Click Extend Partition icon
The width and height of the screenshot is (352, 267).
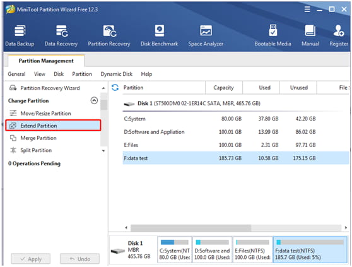click(13, 126)
